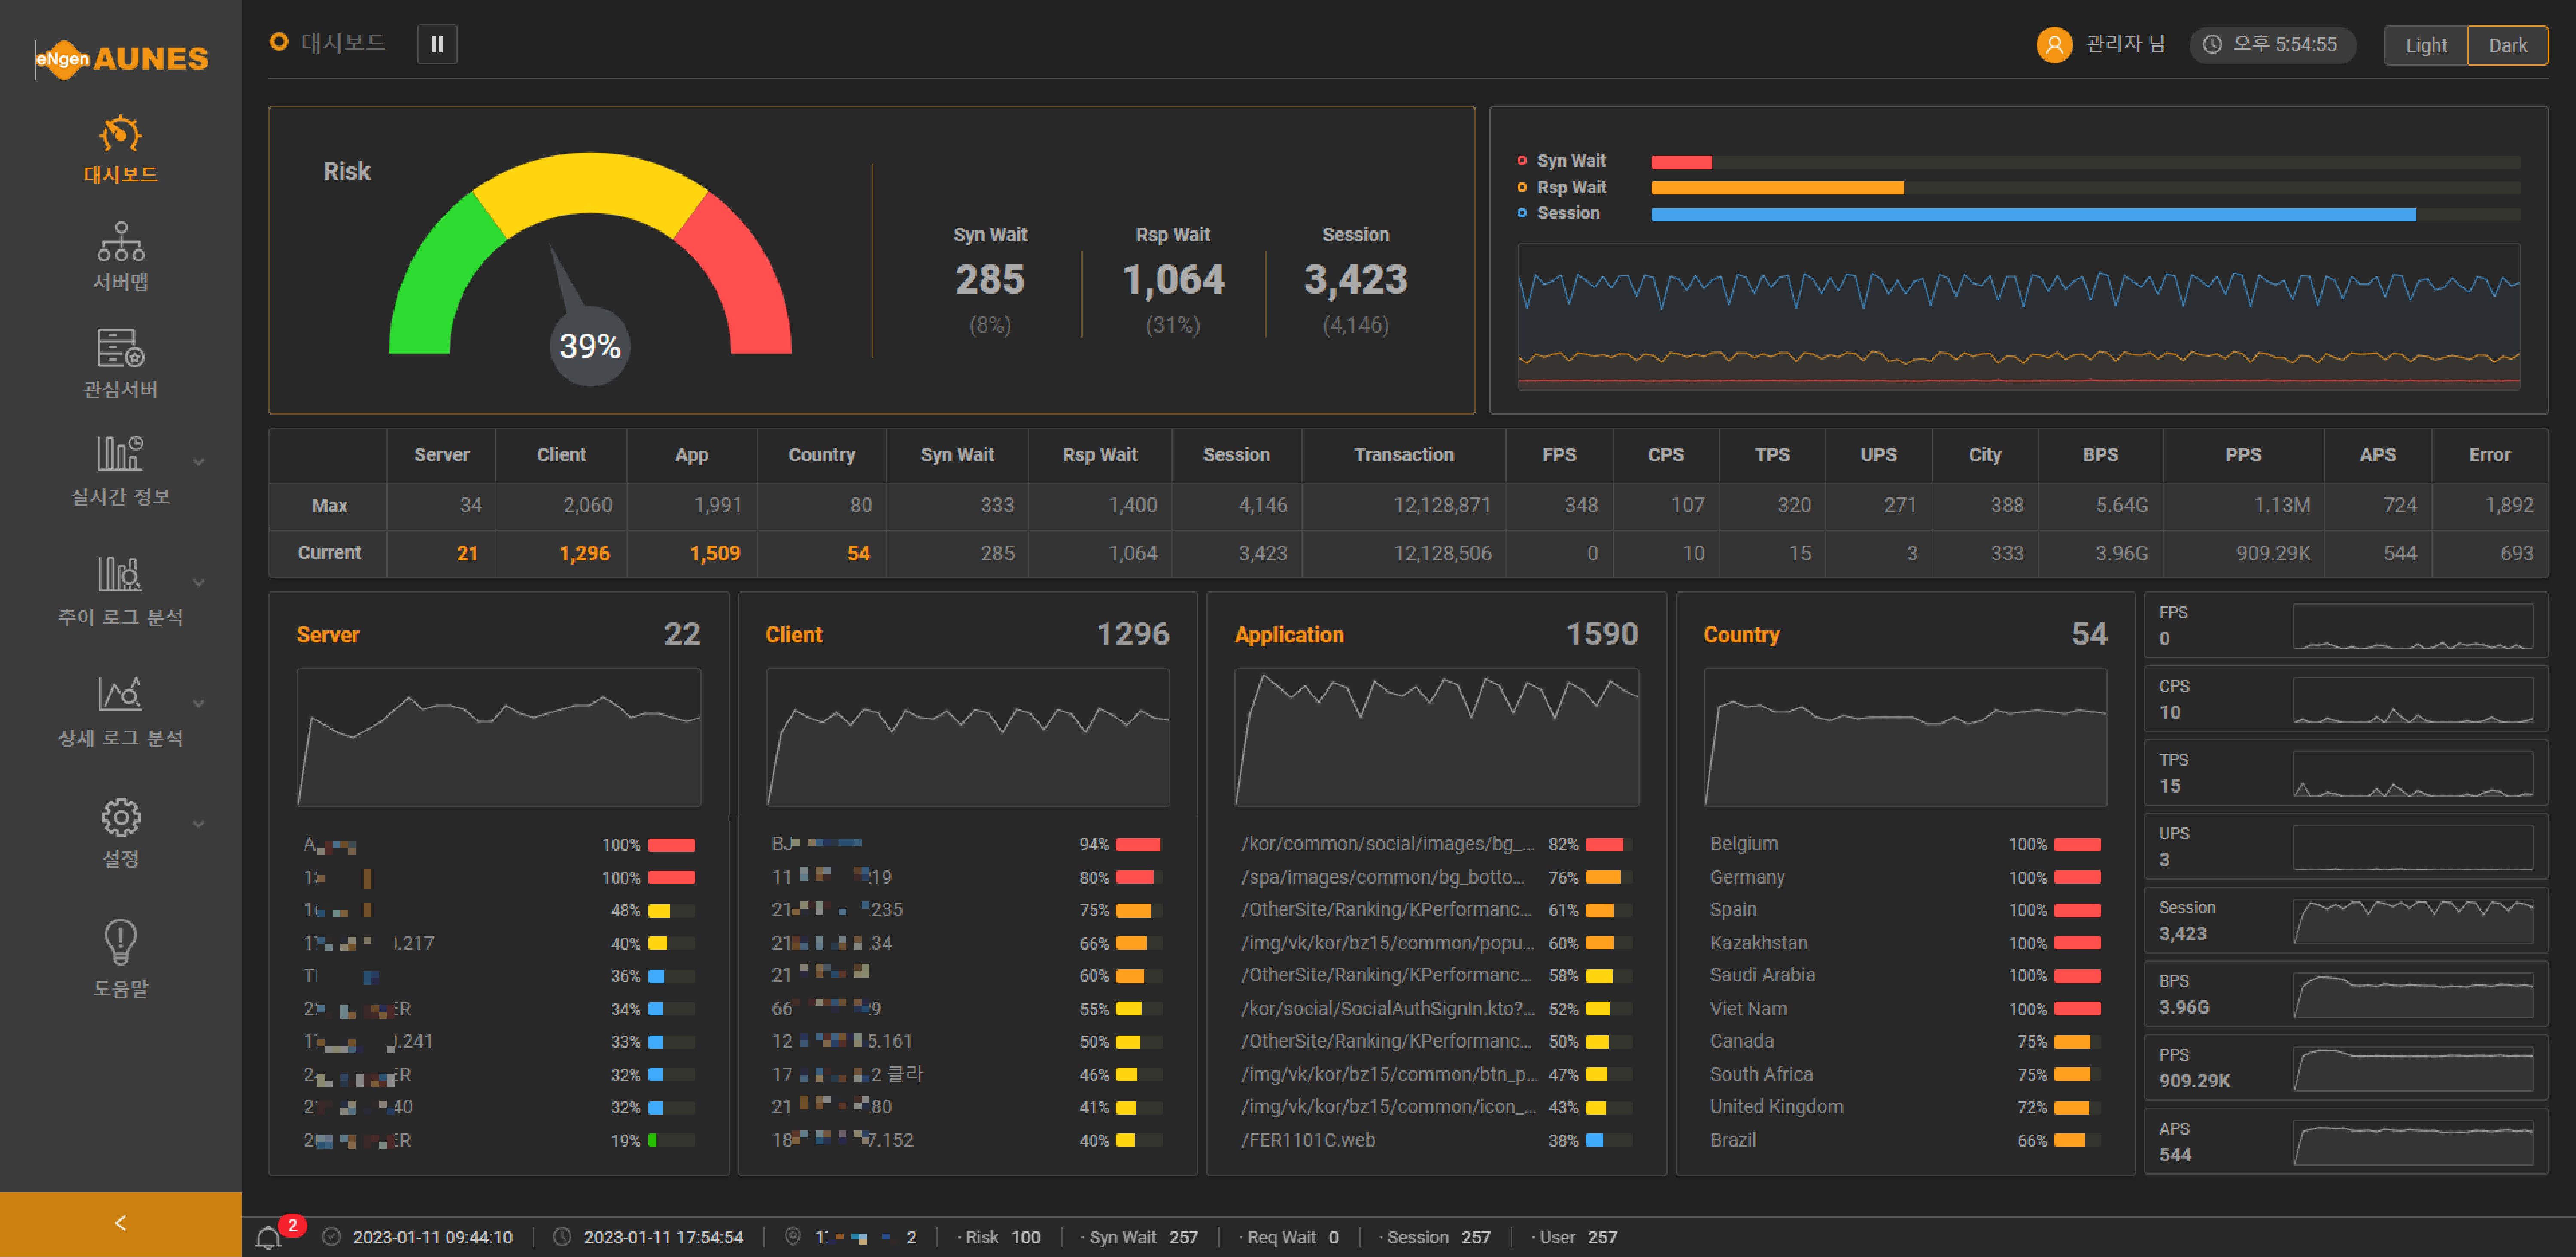Image resolution: width=2576 pixels, height=1257 pixels.
Task: Select the United Kingdom country row
Action: [1904, 1107]
